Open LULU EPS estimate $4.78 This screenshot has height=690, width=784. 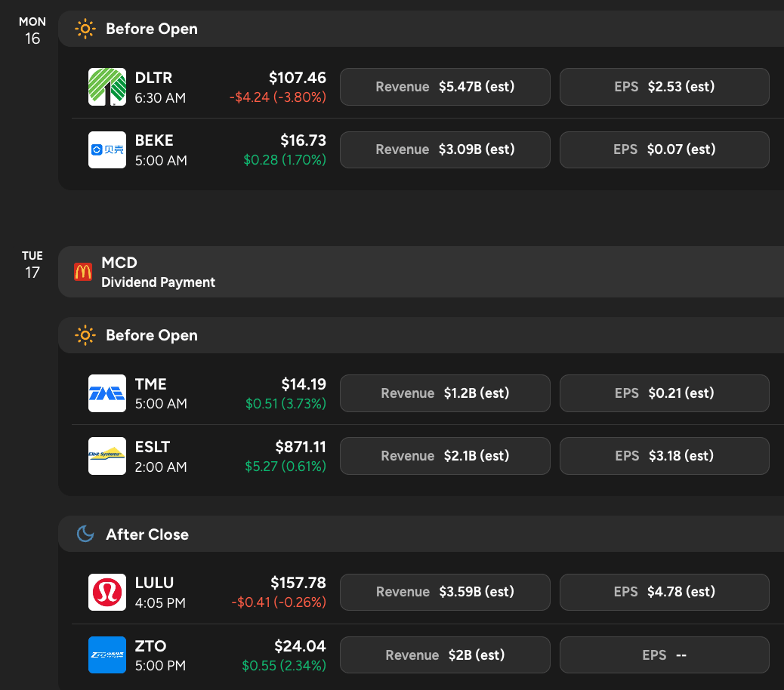(x=665, y=592)
